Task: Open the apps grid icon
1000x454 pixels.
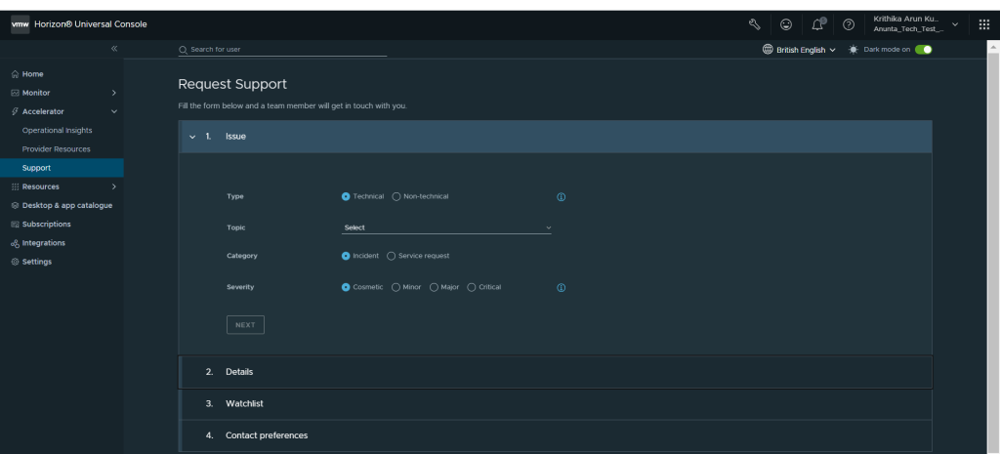Action: click(983, 24)
